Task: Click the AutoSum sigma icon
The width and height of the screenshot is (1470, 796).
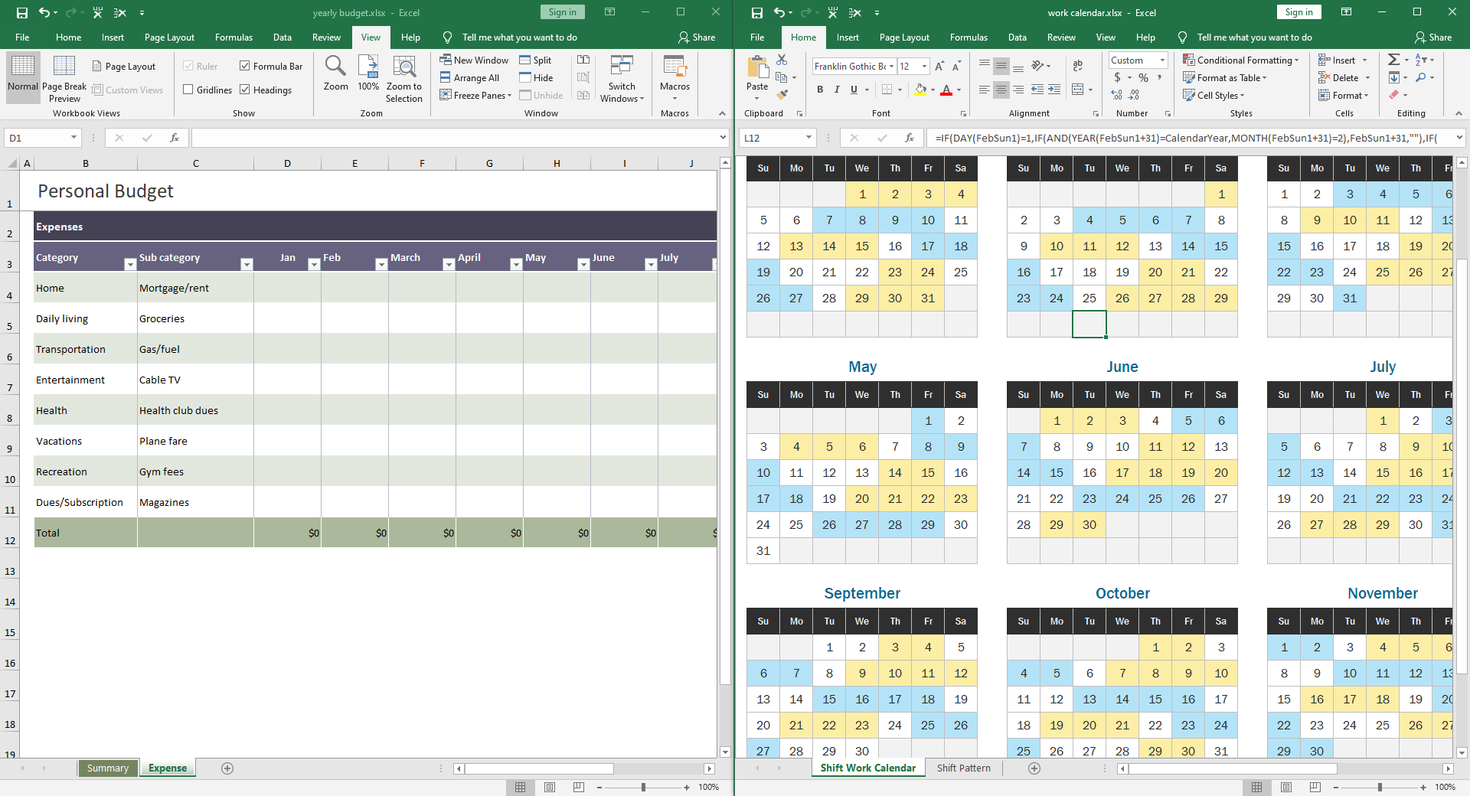Action: tap(1393, 60)
